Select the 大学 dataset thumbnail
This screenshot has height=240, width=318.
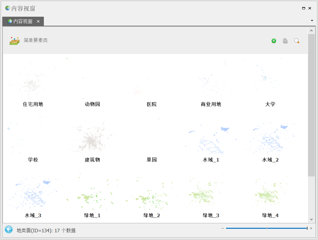pos(270,80)
